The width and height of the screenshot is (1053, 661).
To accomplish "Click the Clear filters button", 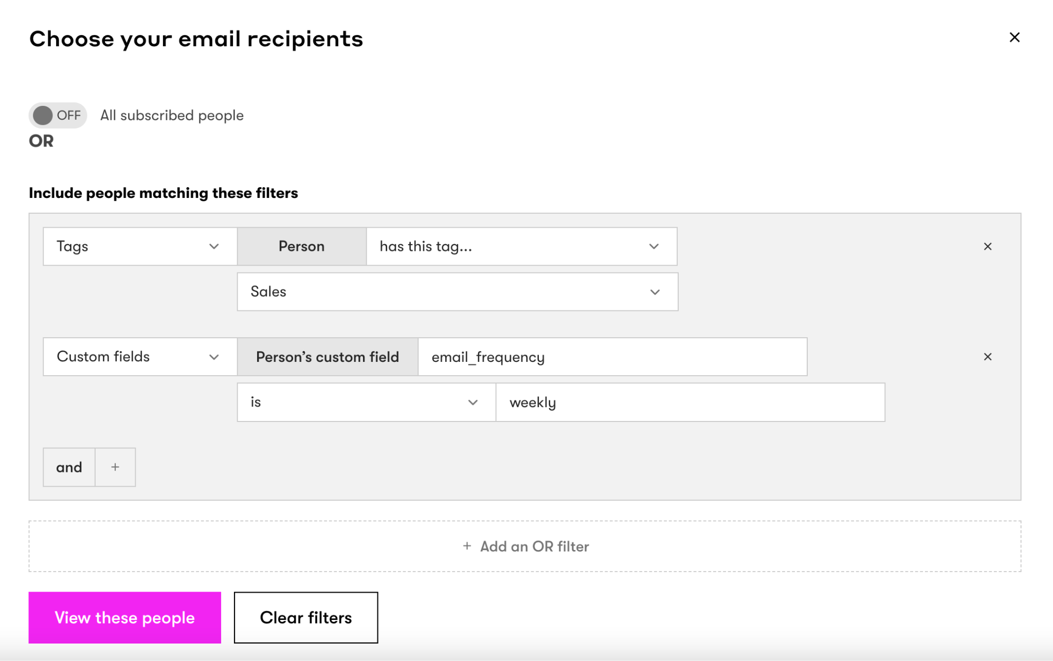I will pos(306,617).
